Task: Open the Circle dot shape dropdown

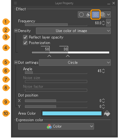Action: (x=75, y=63)
